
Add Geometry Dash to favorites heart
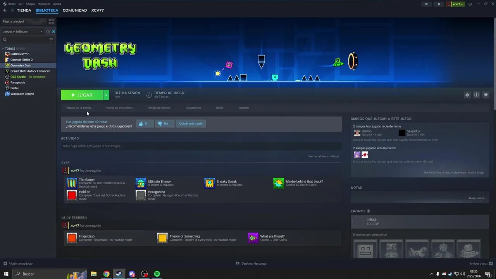coord(486,95)
